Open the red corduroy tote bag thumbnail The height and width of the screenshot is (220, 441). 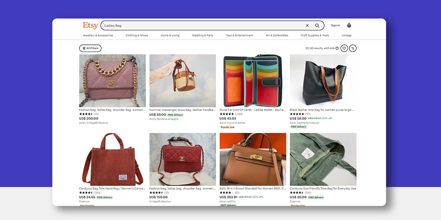[x=112, y=159]
